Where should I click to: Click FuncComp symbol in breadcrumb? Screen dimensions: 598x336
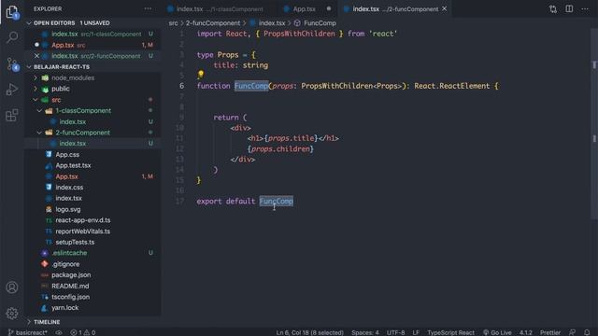click(x=320, y=23)
